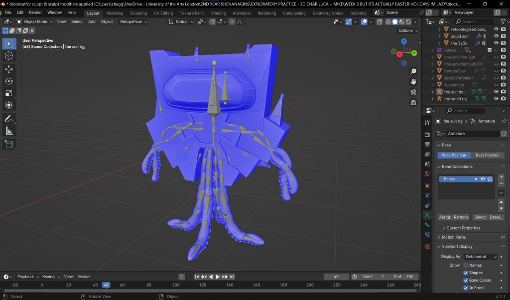This screenshot has height=300, width=510.
Task: Choose the Measure ruler tool
Action: click(x=9, y=131)
